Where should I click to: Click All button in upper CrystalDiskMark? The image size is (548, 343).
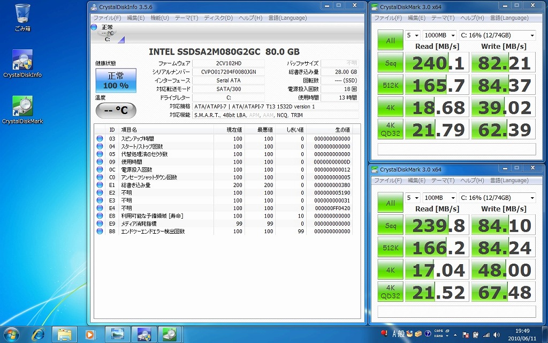click(x=390, y=40)
